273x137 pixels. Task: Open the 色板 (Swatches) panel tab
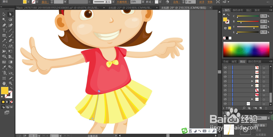pos(226,62)
